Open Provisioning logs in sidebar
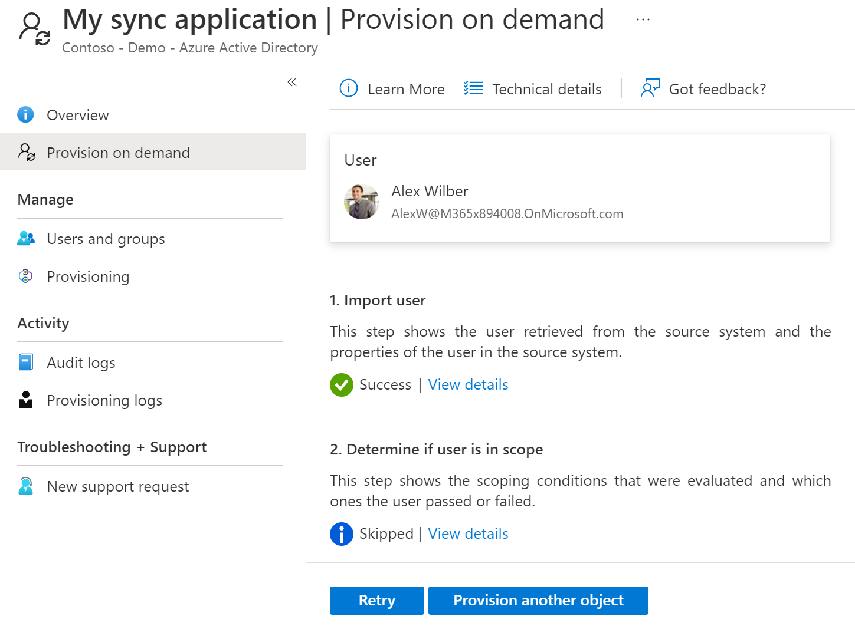Screen dimensions: 855x626 click(104, 400)
